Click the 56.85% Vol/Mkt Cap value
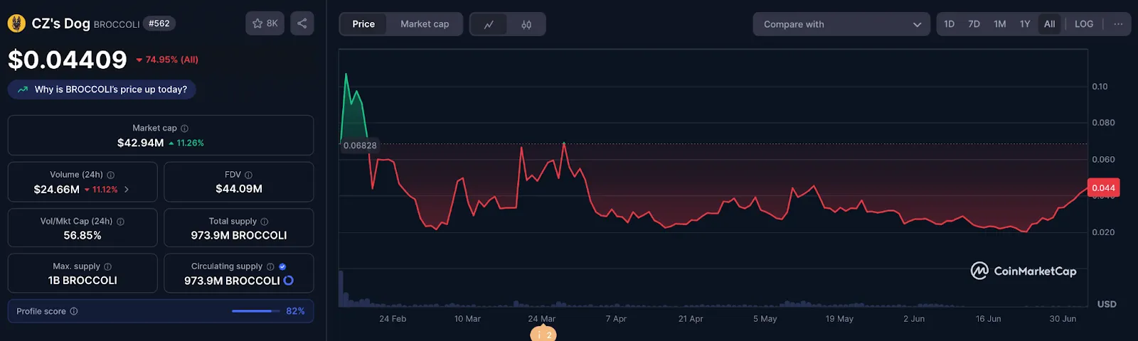Viewport: 1138px width, 341px height. 83,235
